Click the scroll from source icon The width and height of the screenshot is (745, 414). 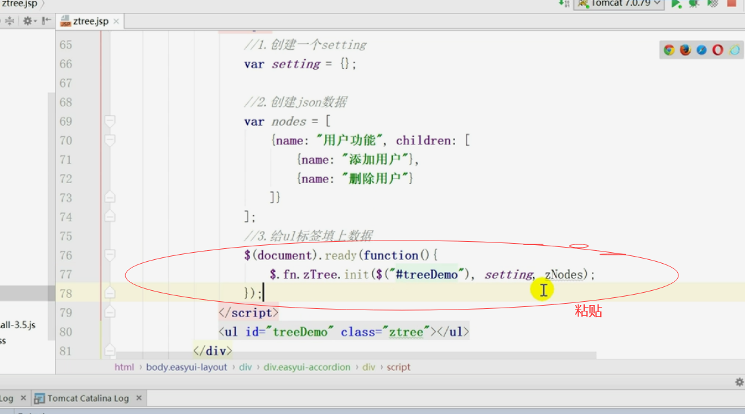pos(10,21)
